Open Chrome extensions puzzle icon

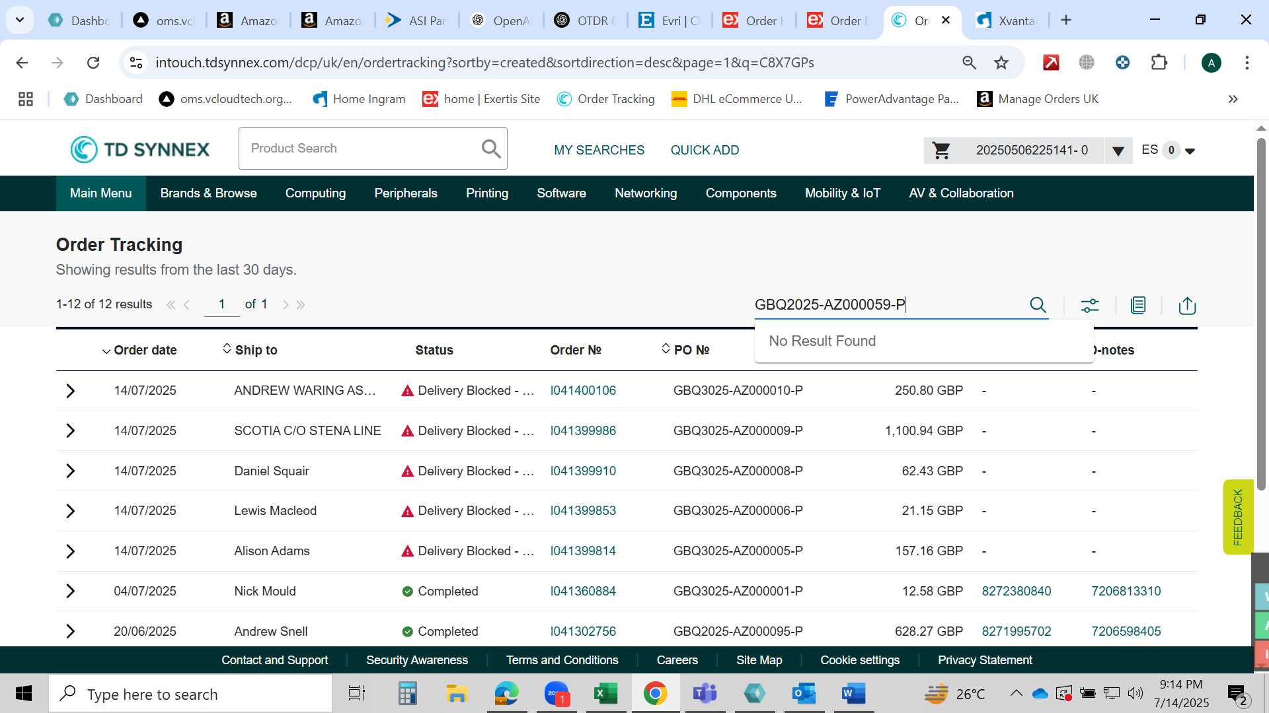[x=1159, y=63]
